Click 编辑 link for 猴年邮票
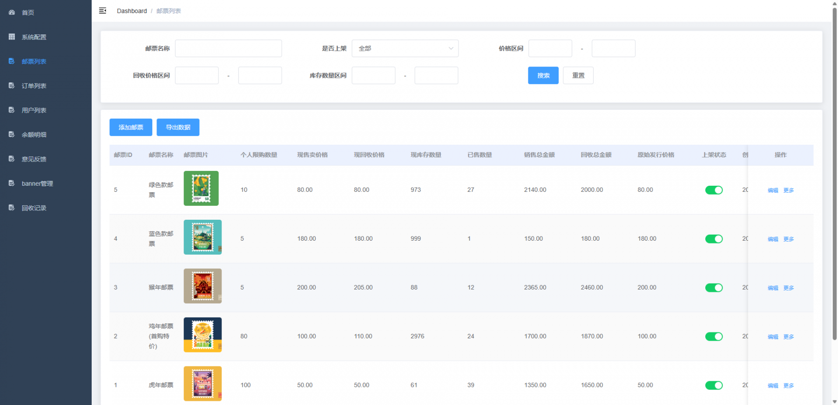The width and height of the screenshot is (838, 405). tap(773, 288)
